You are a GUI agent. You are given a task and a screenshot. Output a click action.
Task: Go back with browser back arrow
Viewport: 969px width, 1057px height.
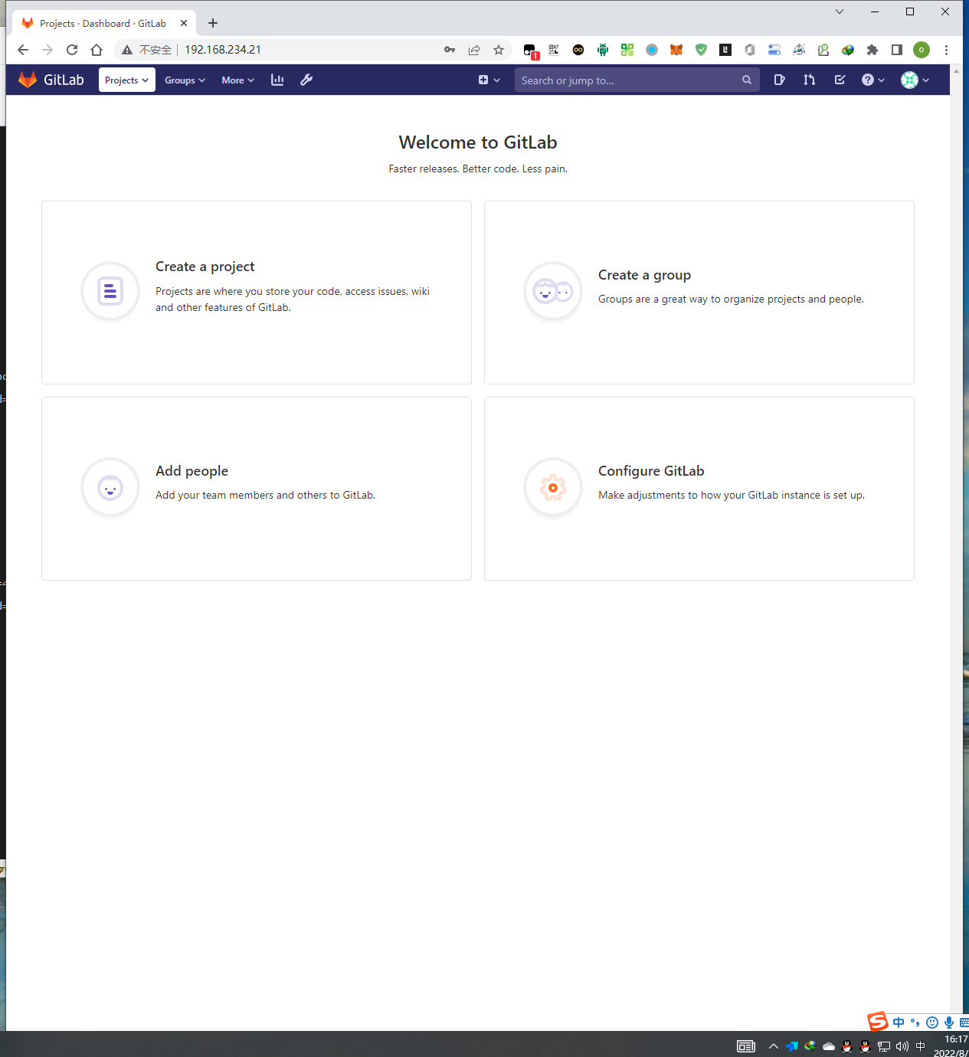[x=23, y=50]
